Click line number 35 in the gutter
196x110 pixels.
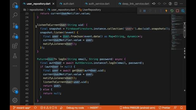(x=27, y=59)
